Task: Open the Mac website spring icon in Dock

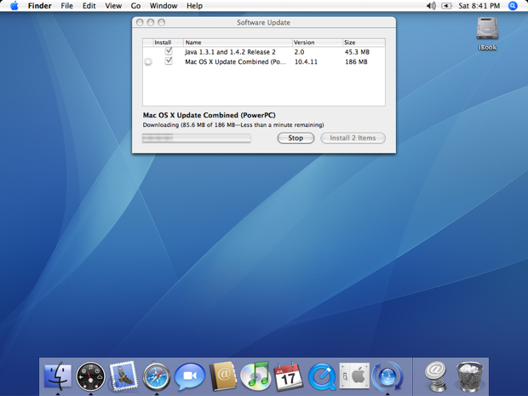Action: 436,376
